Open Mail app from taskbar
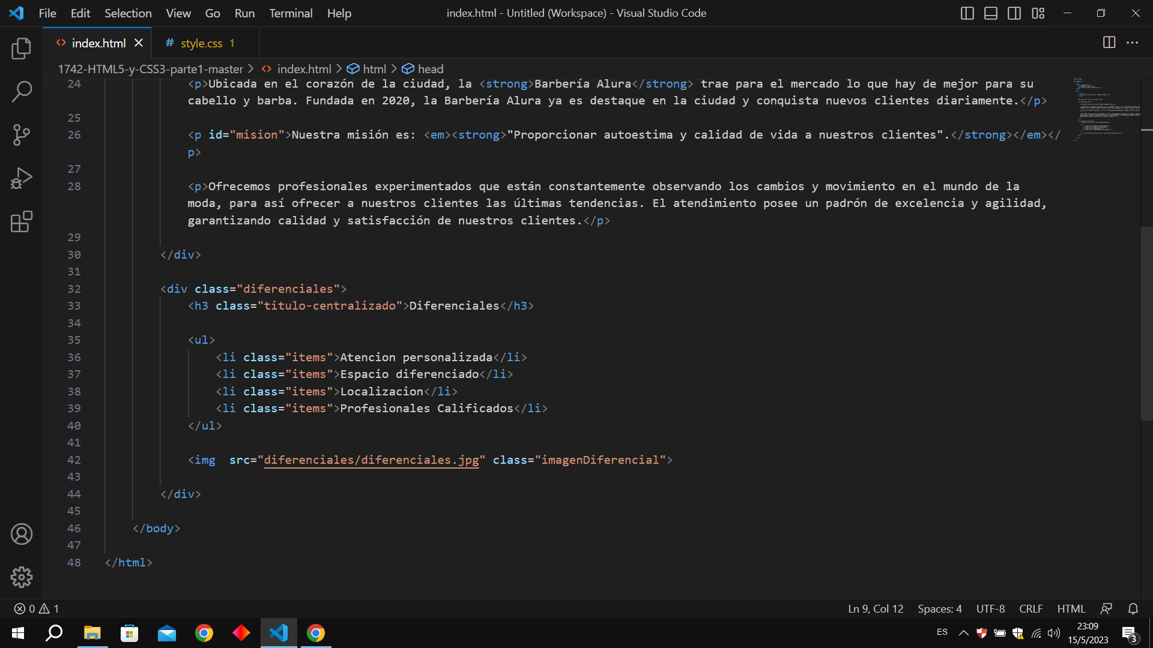 pyautogui.click(x=167, y=633)
